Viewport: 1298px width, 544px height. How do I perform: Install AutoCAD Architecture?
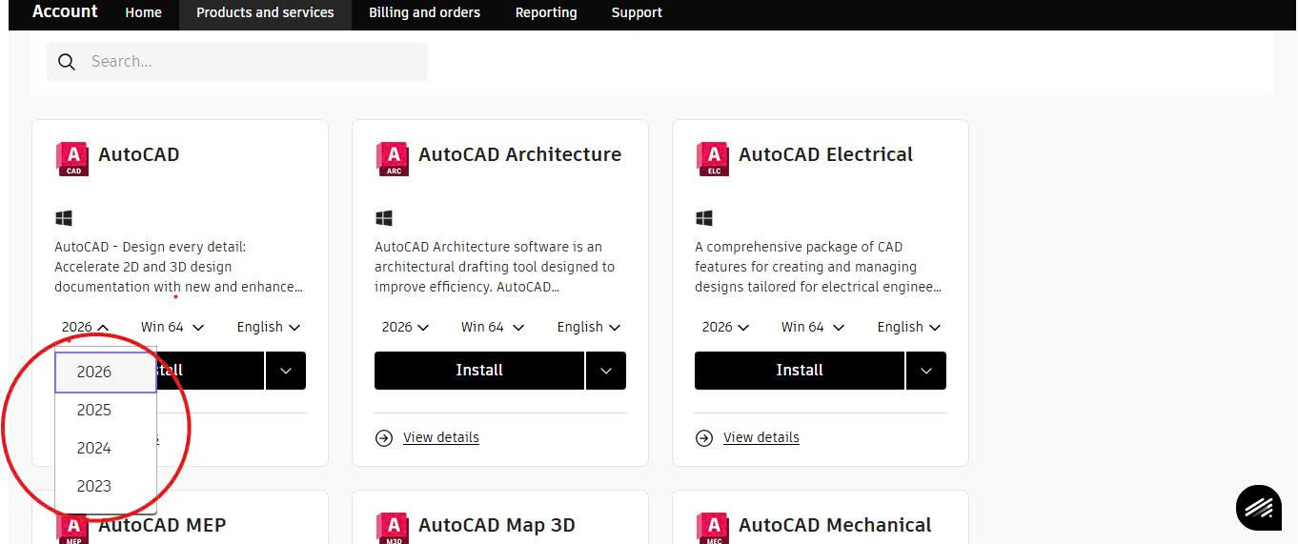(478, 371)
